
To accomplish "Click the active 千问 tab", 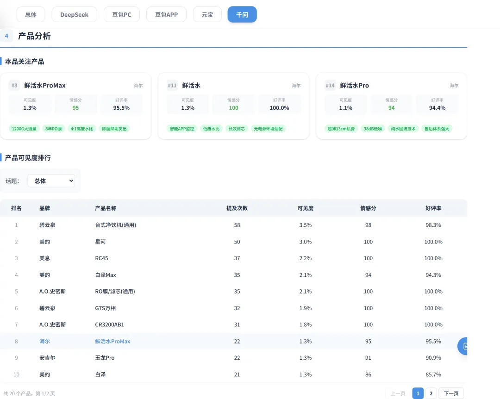I will click(x=242, y=15).
